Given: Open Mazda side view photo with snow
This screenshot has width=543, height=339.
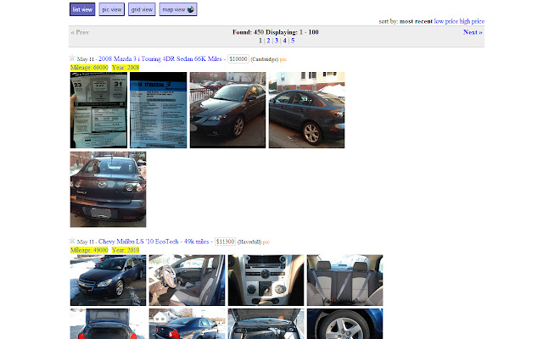Looking at the screenshot, I should [x=307, y=110].
